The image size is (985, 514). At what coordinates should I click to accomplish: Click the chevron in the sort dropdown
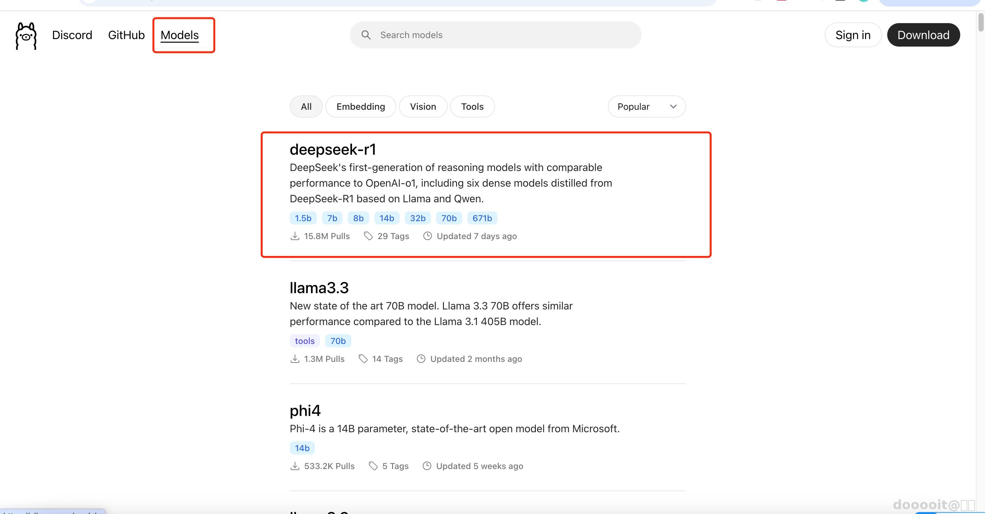(673, 107)
